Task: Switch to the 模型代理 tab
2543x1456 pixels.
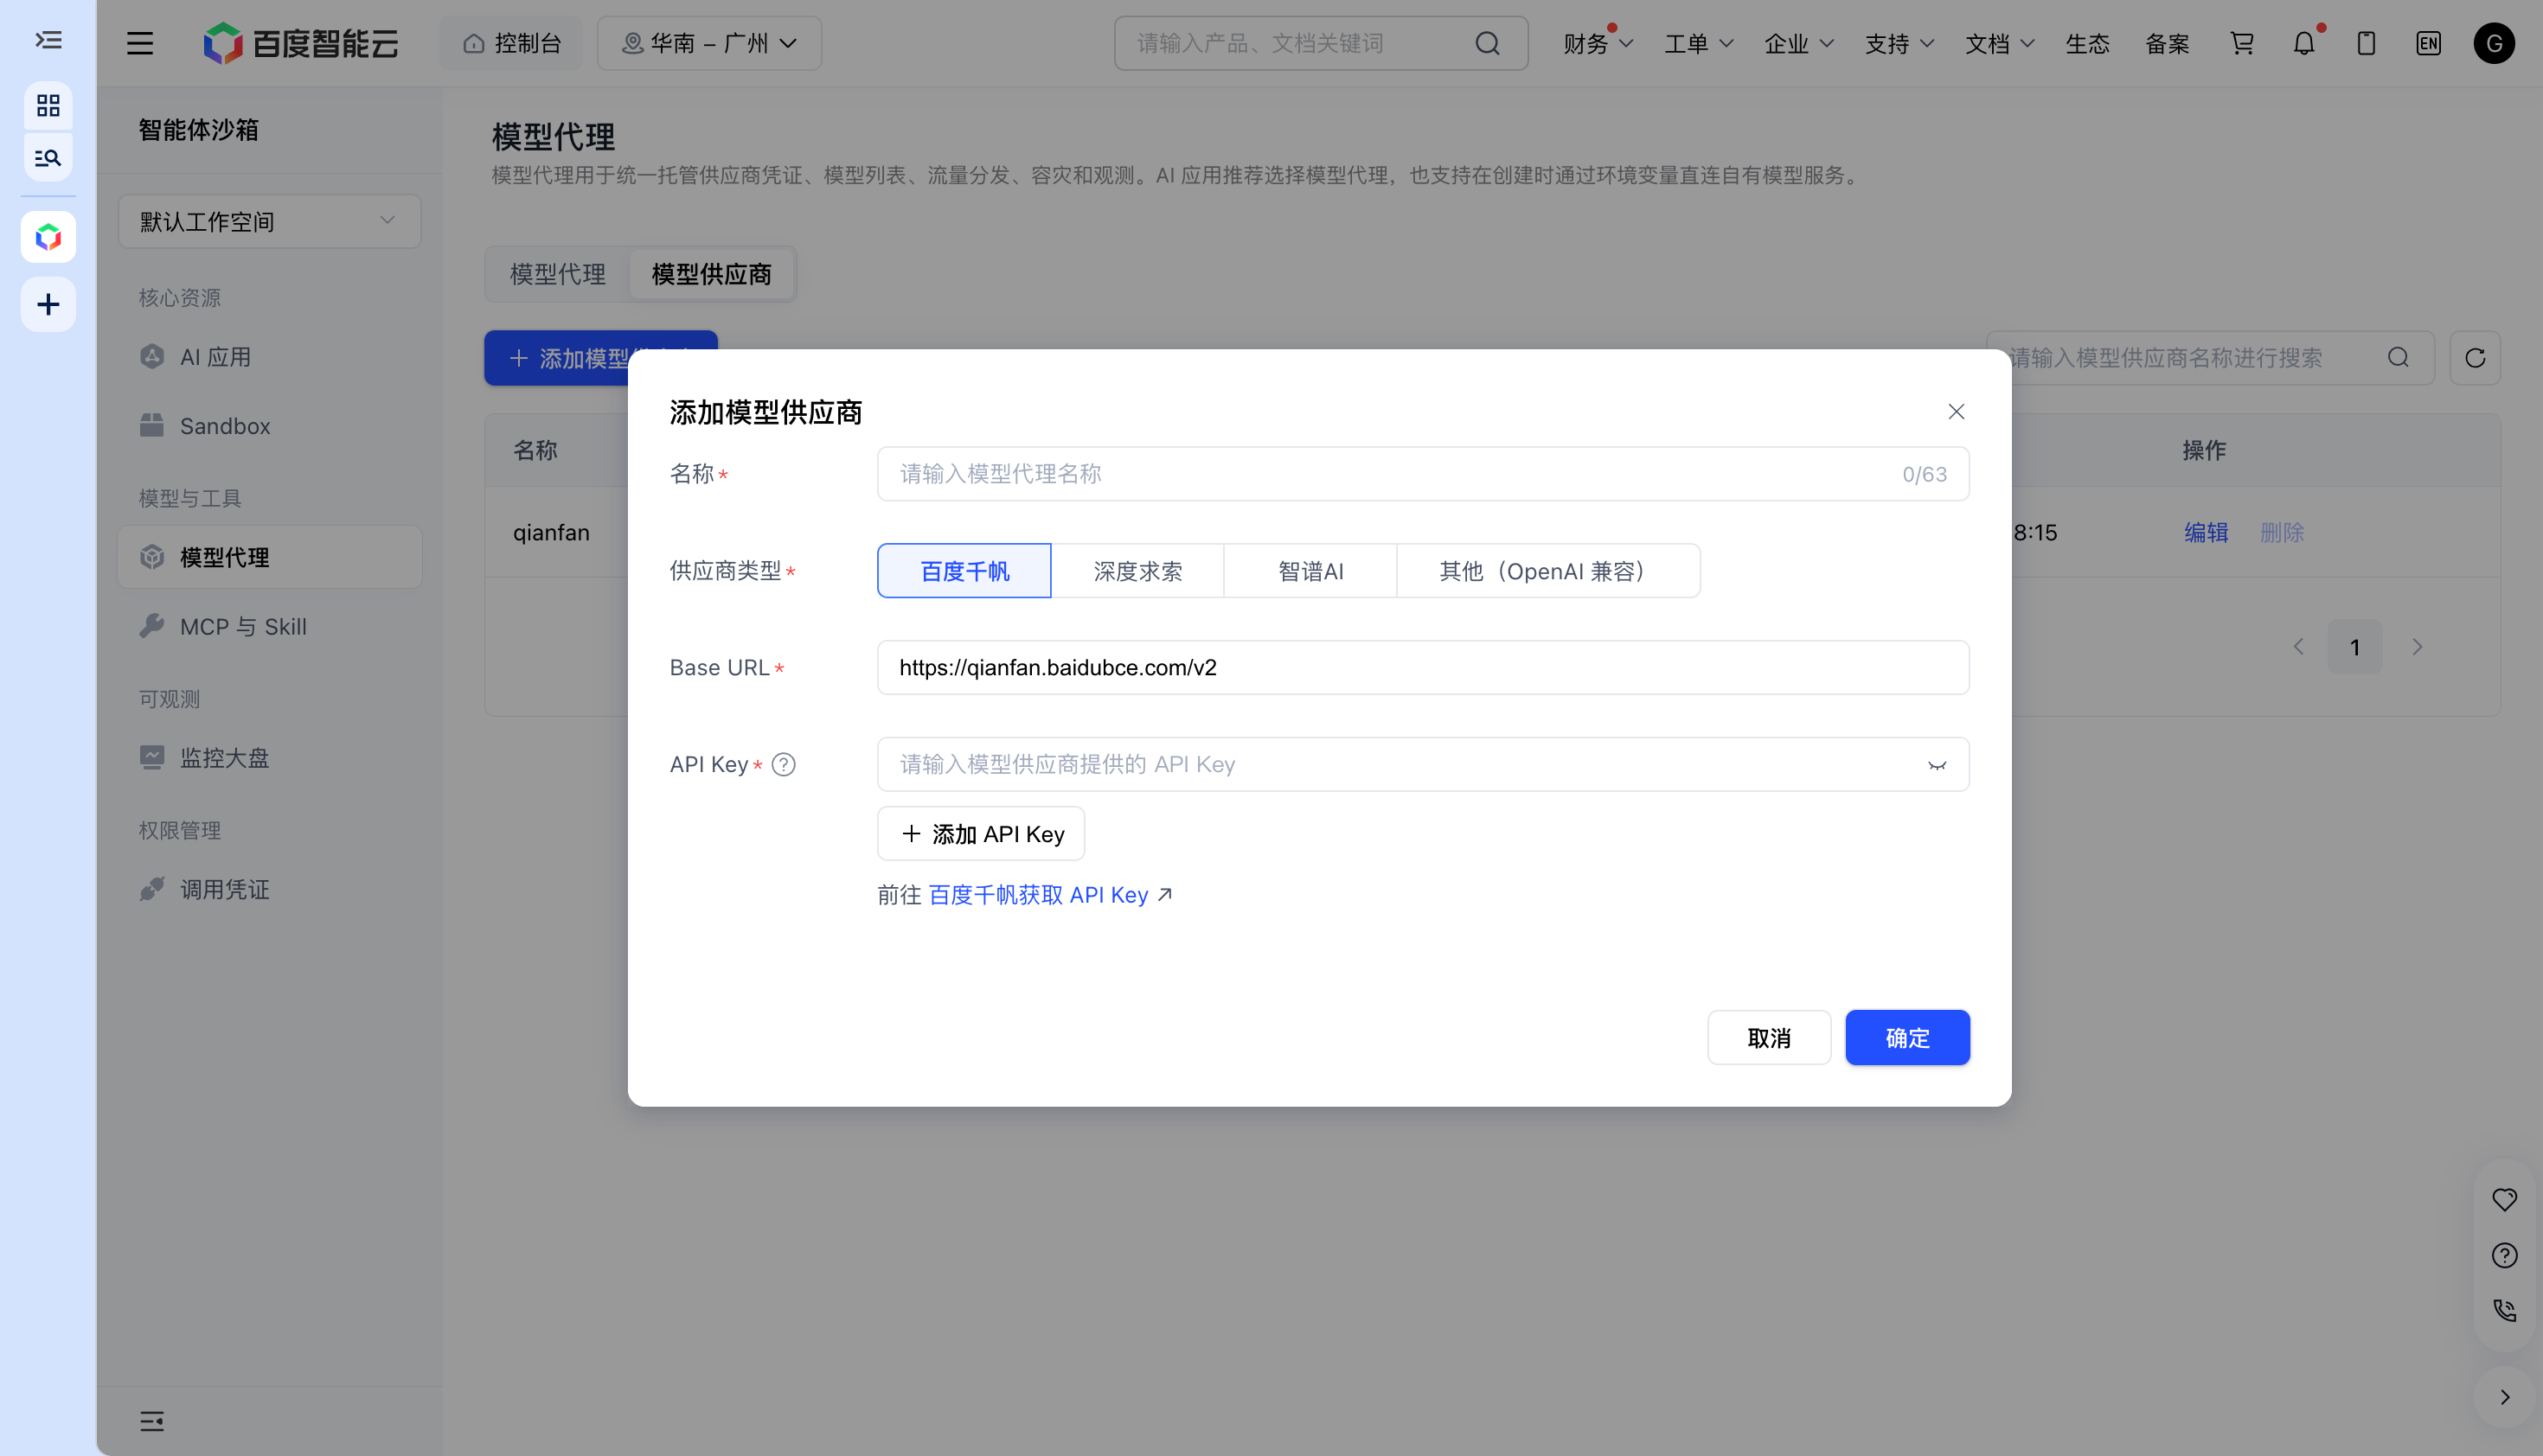Action: pyautogui.click(x=557, y=274)
